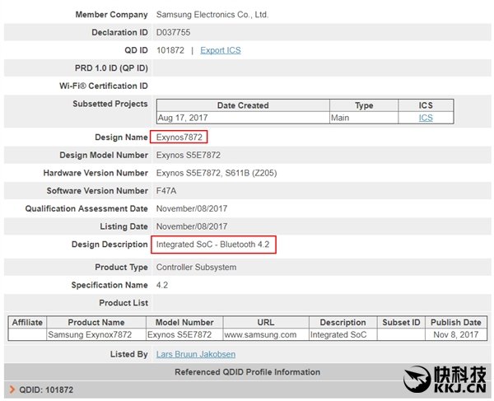This screenshot has width=494, height=401.
Task: Click Design Model Number value Exynos S5E7872
Action: point(189,156)
